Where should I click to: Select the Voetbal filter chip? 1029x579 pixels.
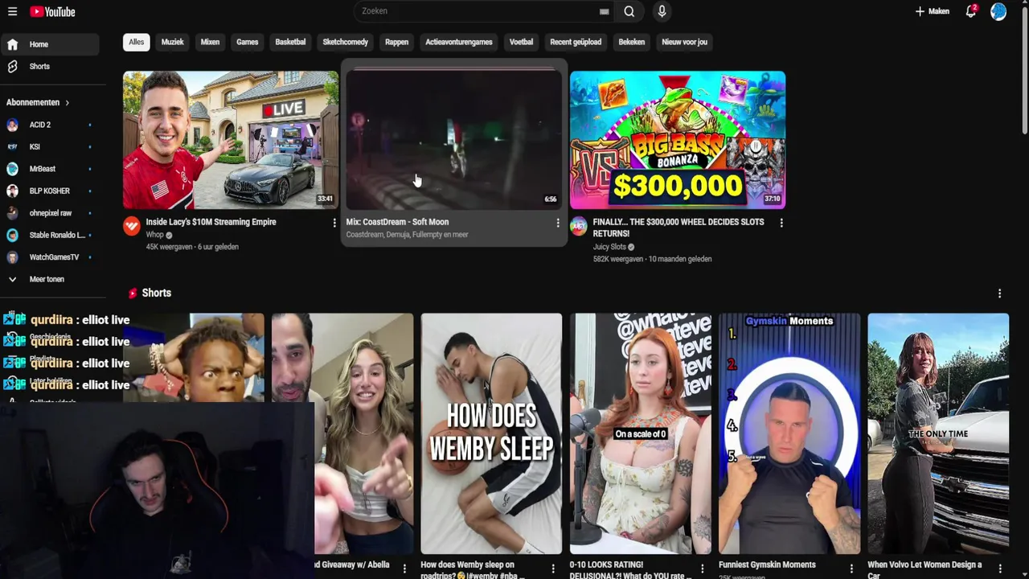pos(521,42)
